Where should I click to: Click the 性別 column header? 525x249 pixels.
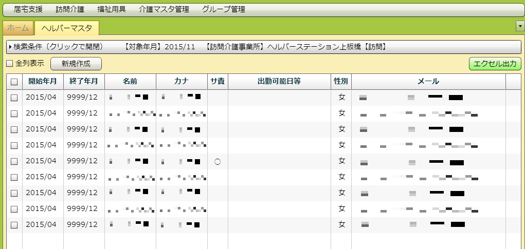[341, 81]
